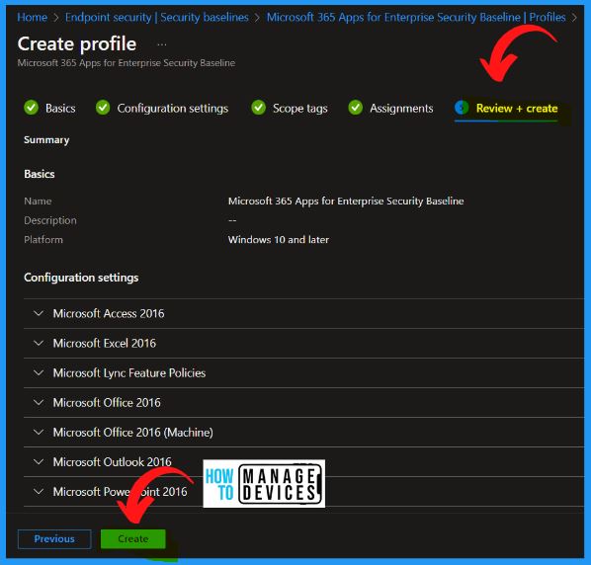Expand Microsoft Lync Feature Policies section

coord(303,373)
